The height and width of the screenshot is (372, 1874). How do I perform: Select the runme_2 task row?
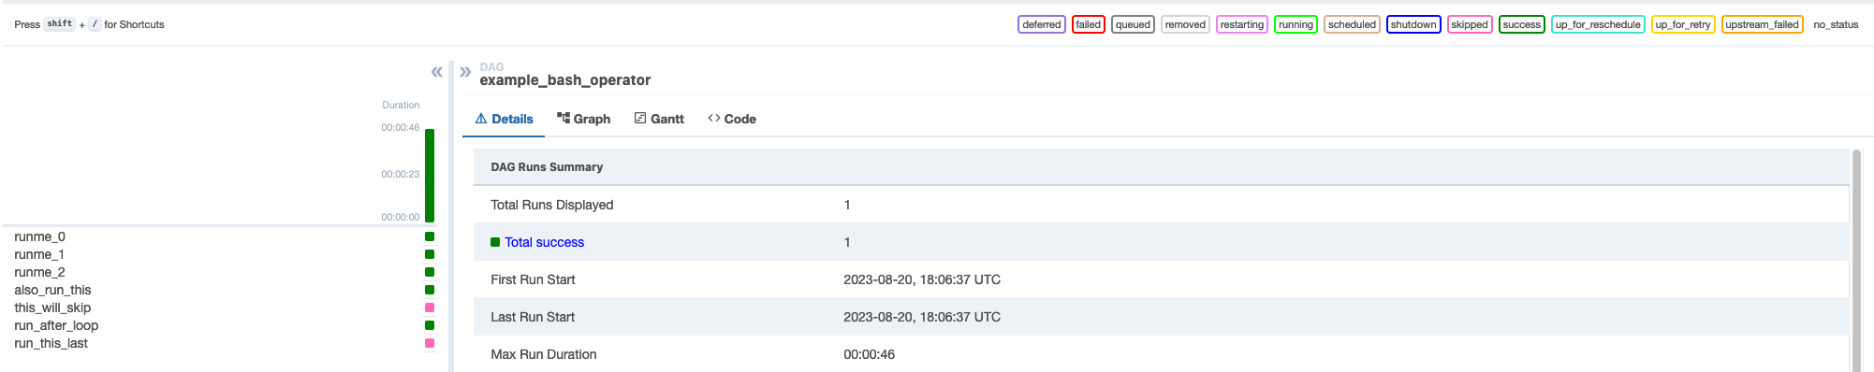(220, 272)
